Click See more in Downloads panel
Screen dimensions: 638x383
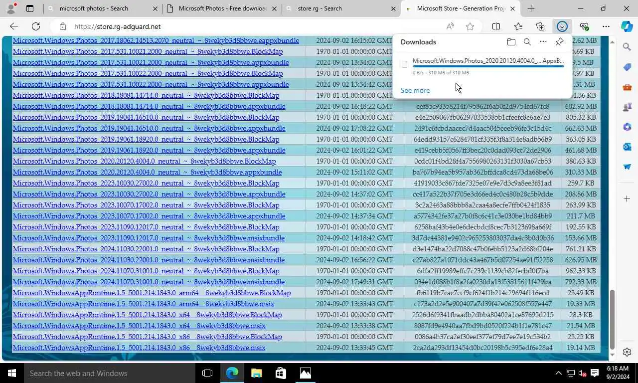[x=415, y=90]
